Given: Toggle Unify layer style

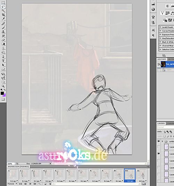Looking at the screenshot, I should point(171,132).
